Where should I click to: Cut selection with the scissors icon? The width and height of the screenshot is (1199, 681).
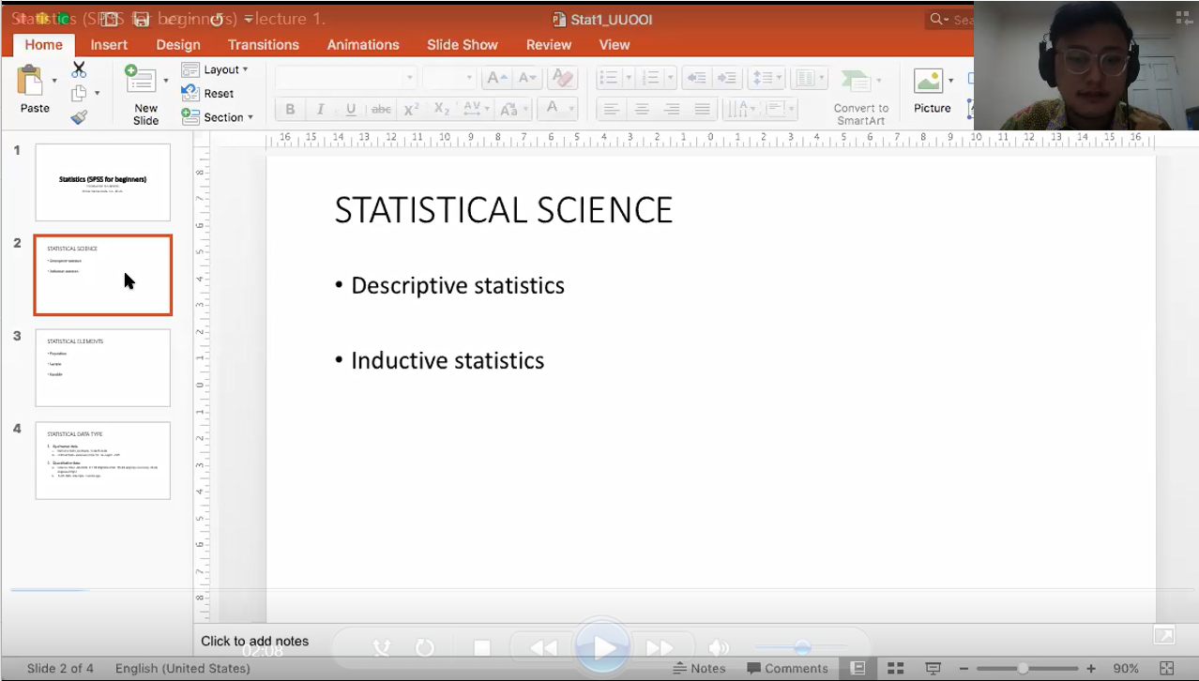[79, 69]
